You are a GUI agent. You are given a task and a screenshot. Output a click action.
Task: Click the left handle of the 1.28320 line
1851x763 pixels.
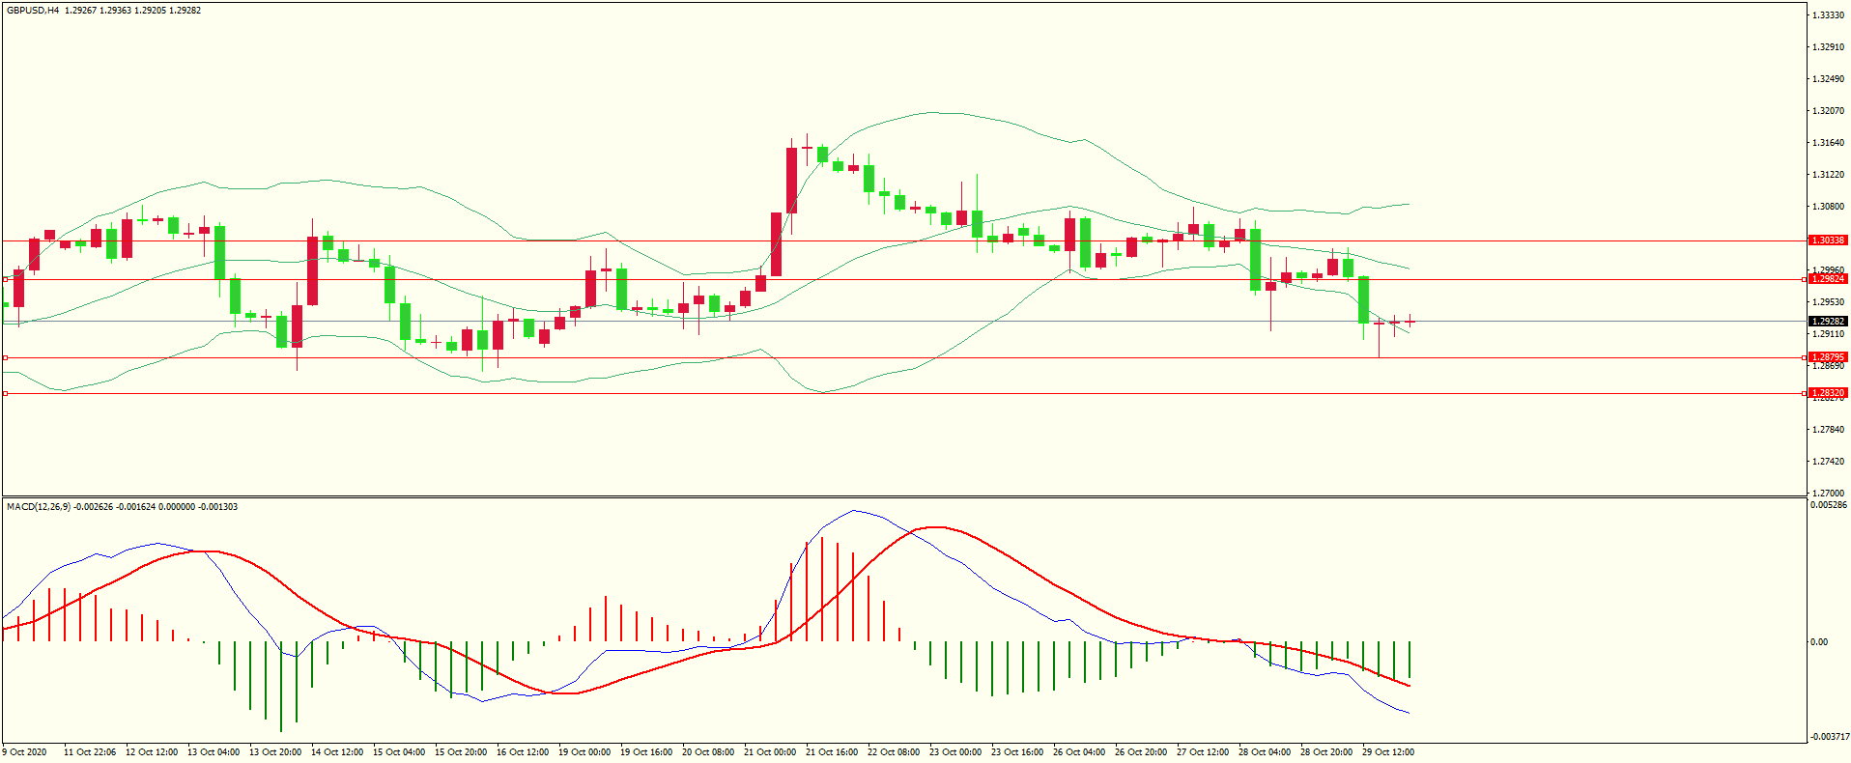point(5,394)
